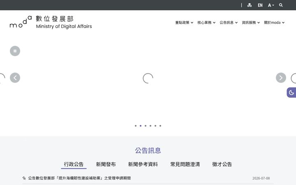Switch to 行政公告 tab
Viewport: 296px width, 185px height.
[74, 164]
